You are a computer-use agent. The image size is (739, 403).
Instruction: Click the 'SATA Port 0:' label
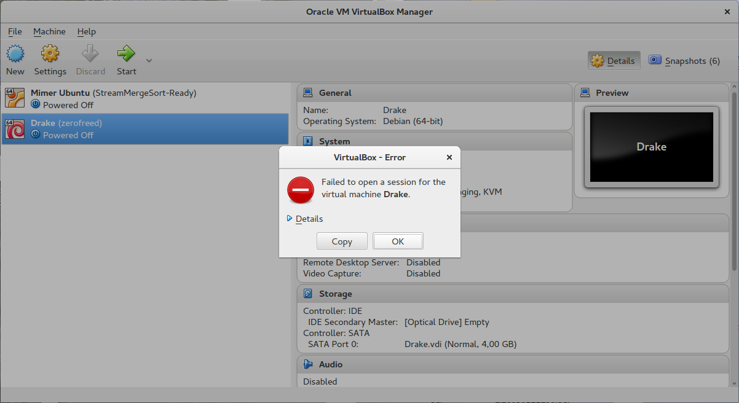pos(333,344)
